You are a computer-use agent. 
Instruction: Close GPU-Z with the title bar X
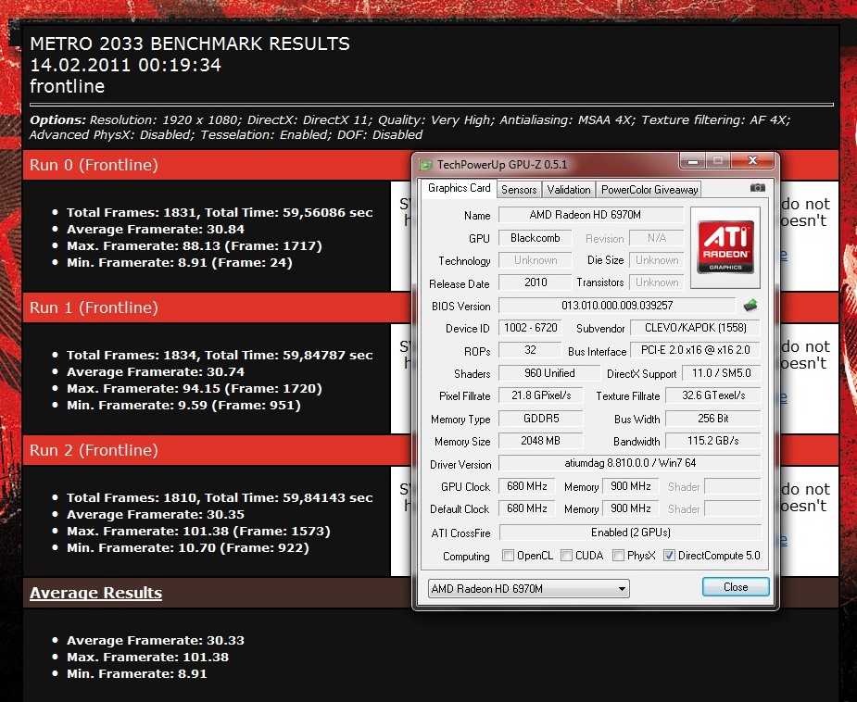click(x=752, y=160)
